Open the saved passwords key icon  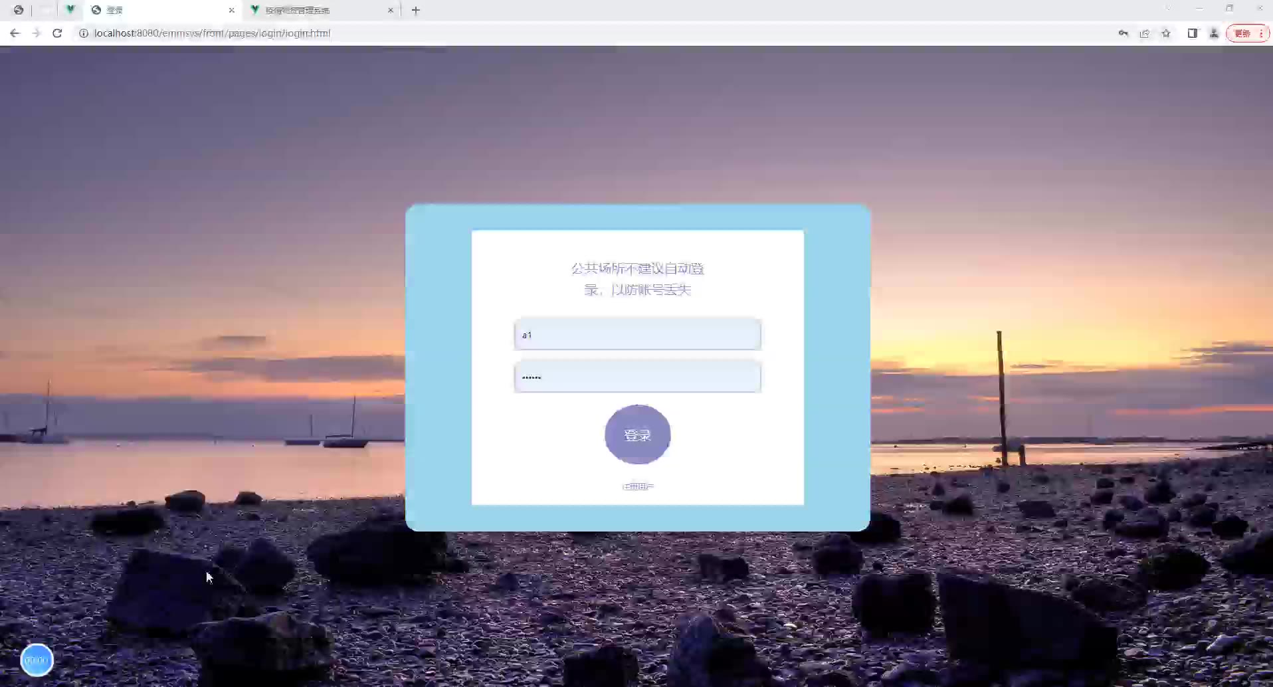click(x=1123, y=33)
